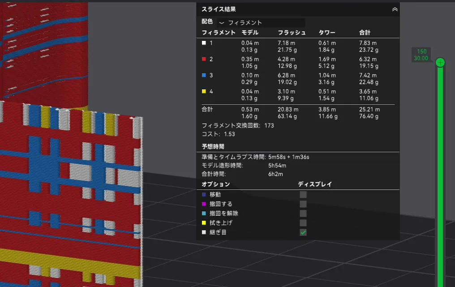Click the red filament 2 color swatch
Image resolution: width=455 pixels, height=287 pixels.
coord(204,59)
